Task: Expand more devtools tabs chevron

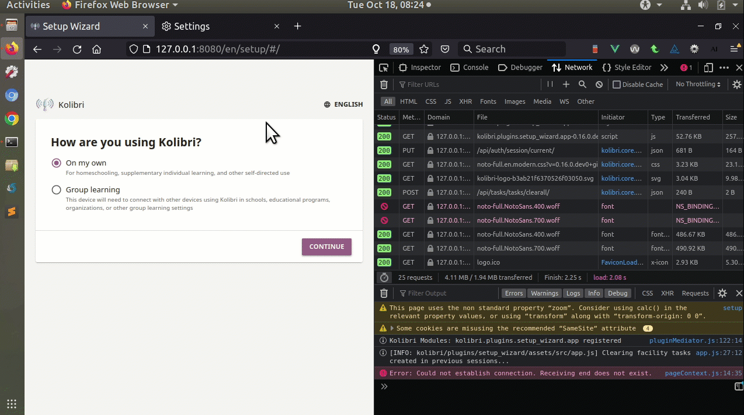Action: [664, 68]
